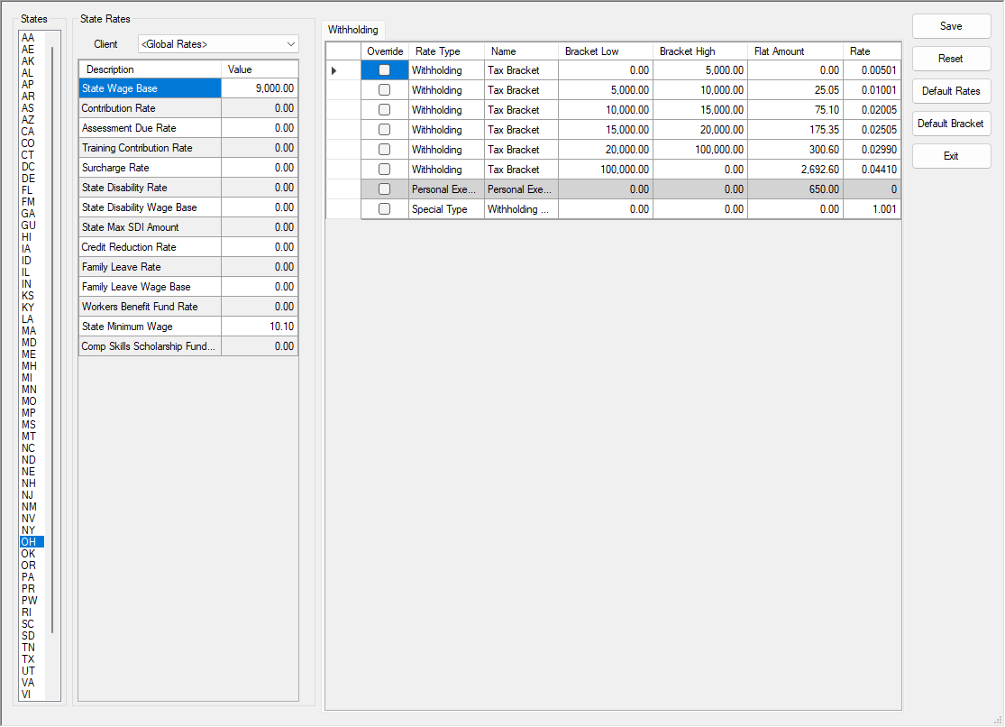Click the Exit button
Viewport: 1005px width, 727px height.
tap(951, 155)
